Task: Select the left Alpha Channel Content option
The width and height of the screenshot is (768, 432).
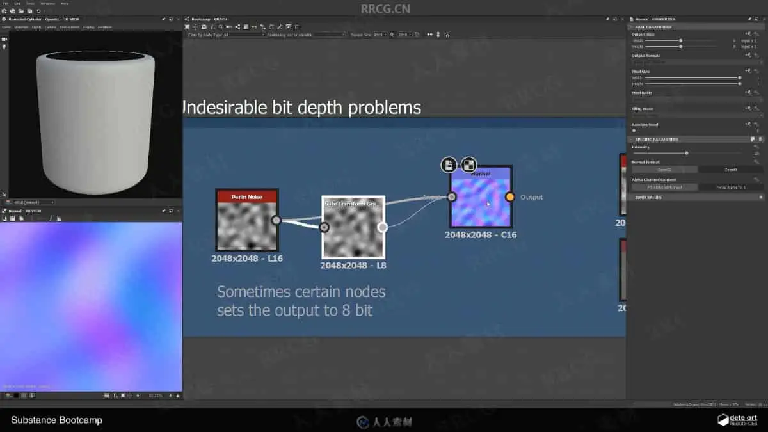Action: (664, 188)
